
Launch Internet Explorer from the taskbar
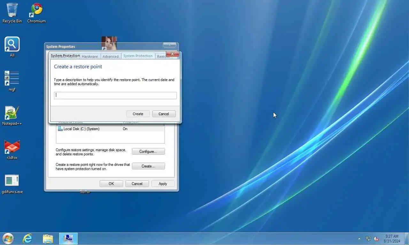tap(27, 238)
